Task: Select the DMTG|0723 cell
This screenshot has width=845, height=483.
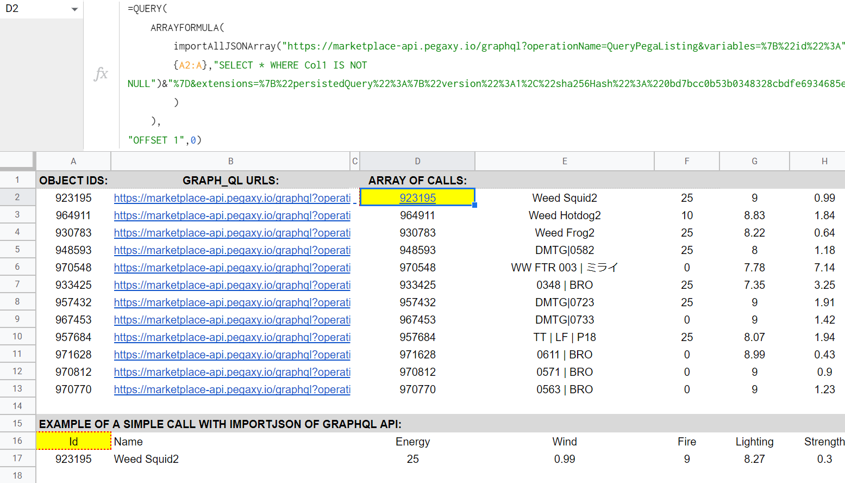Action: pyautogui.click(x=565, y=302)
